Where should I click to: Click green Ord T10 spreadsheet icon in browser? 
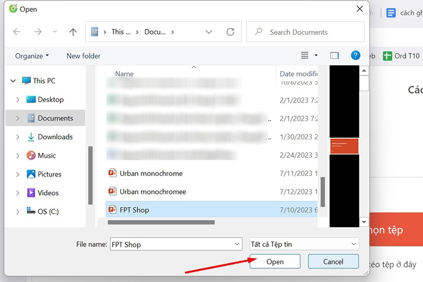[x=387, y=56]
